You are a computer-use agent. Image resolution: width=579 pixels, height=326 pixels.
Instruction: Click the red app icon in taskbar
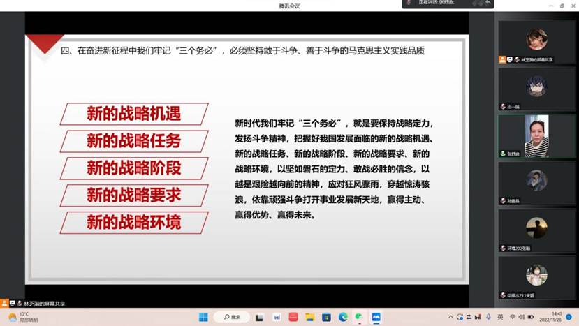[x=293, y=317]
